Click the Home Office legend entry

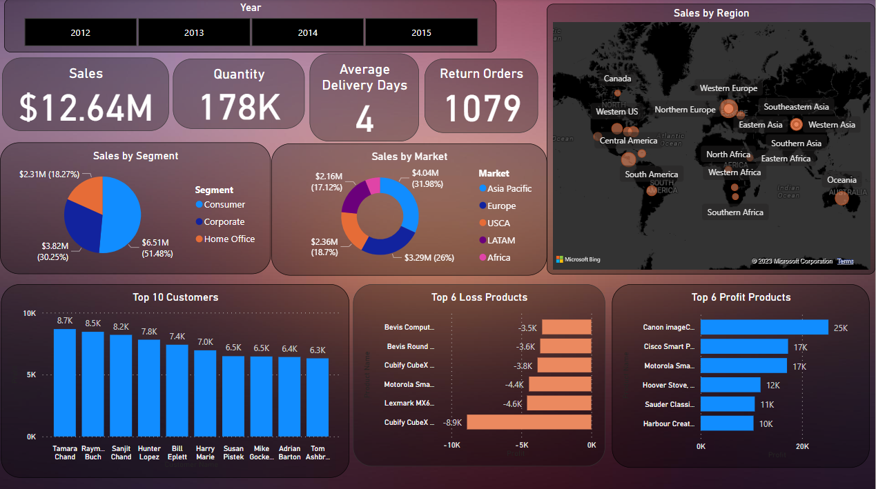pyautogui.click(x=229, y=239)
